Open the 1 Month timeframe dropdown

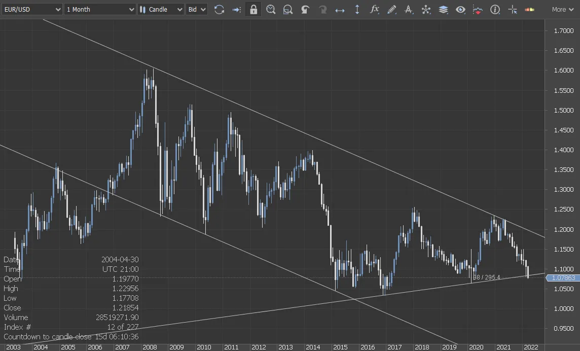[100, 9]
